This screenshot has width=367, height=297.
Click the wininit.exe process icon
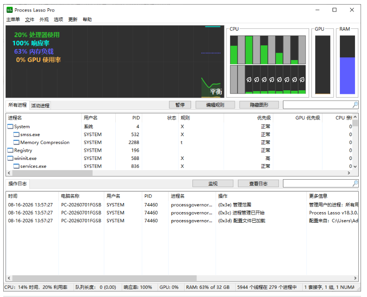click(x=10, y=158)
